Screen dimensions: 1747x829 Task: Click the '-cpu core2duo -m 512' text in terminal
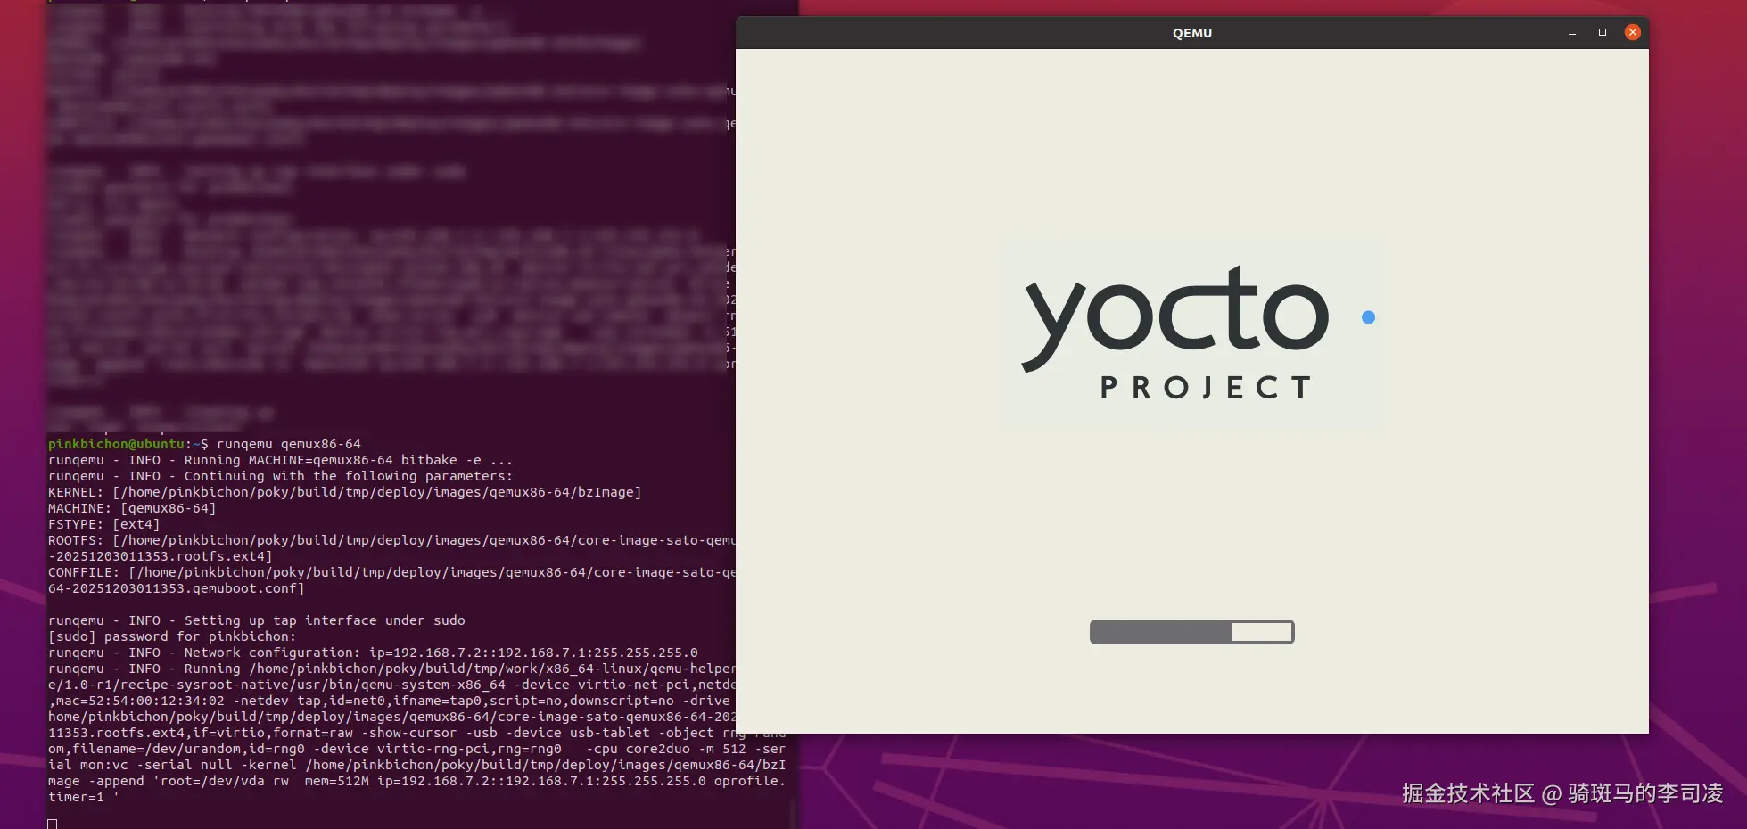click(665, 749)
